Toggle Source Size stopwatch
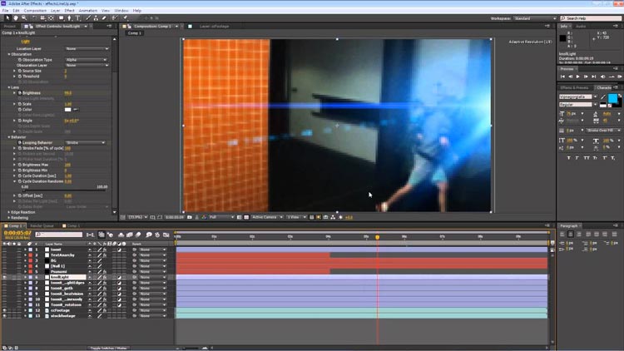This screenshot has width=624, height=351. (x=19, y=71)
